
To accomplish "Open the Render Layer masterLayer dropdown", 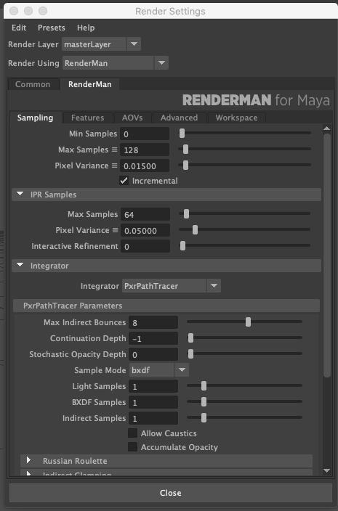I will (101, 44).
